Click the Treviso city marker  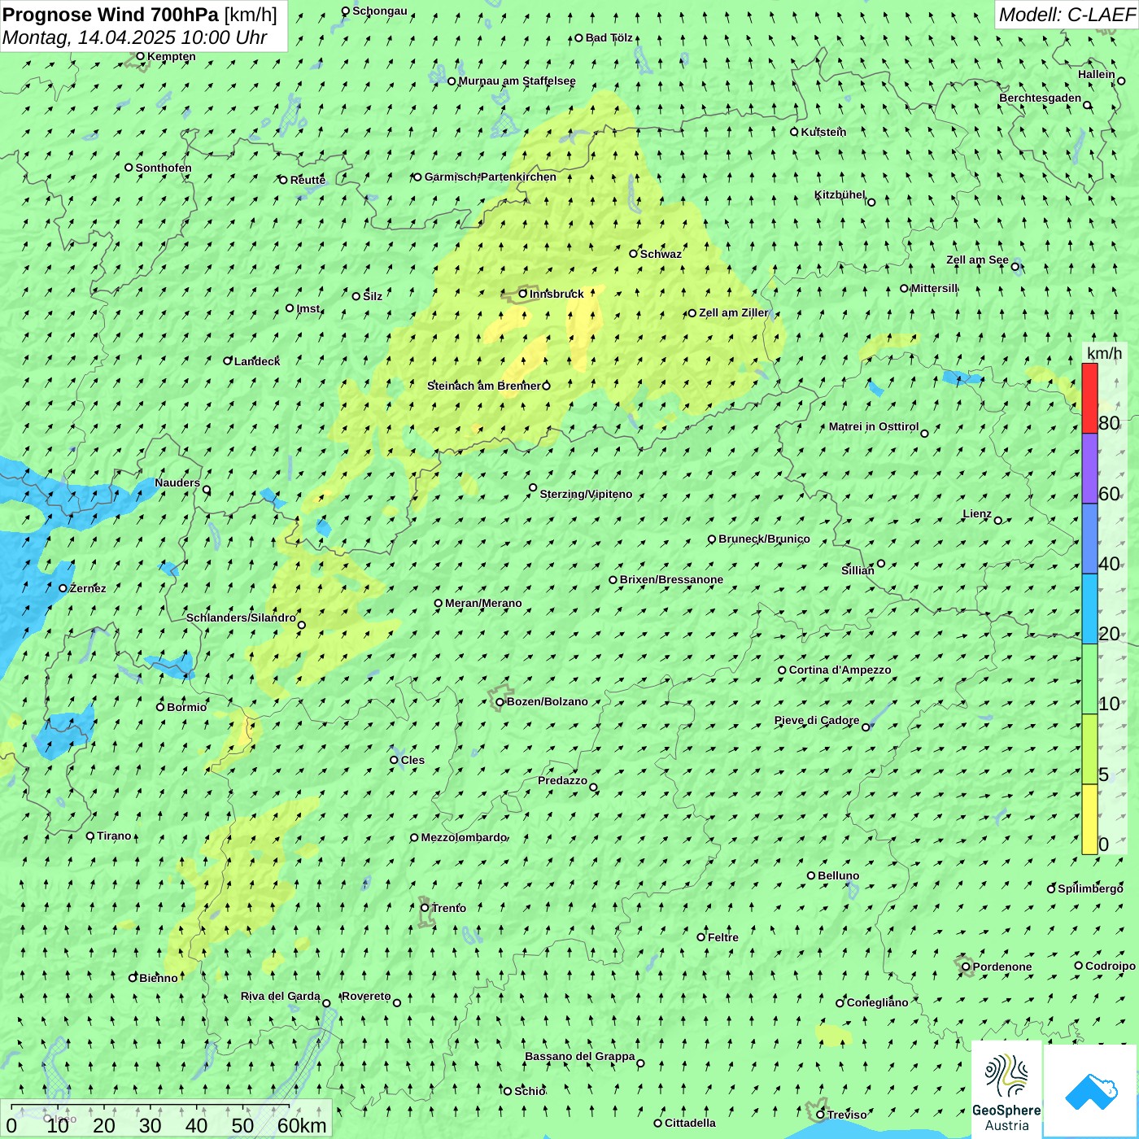click(x=820, y=1115)
